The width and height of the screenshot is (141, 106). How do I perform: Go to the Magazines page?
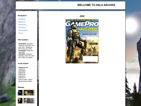tap(22, 22)
